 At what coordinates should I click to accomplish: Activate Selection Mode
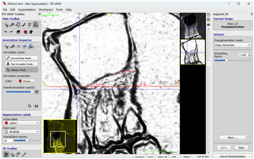[x=22, y=70]
